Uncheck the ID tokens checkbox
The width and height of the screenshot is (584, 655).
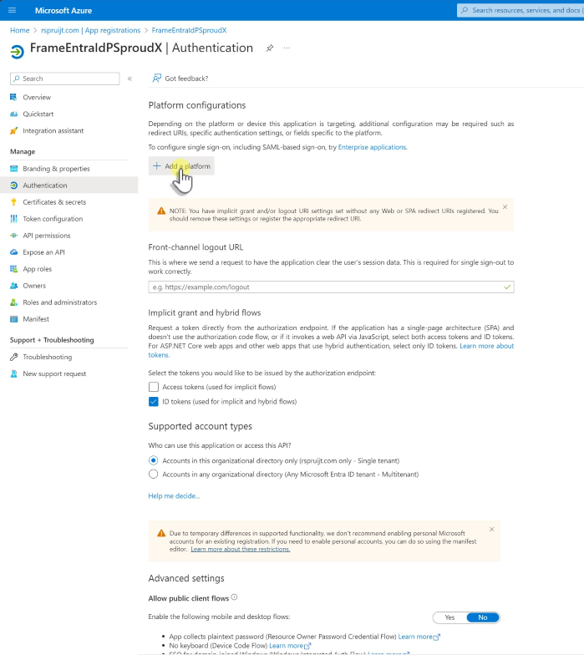point(153,402)
